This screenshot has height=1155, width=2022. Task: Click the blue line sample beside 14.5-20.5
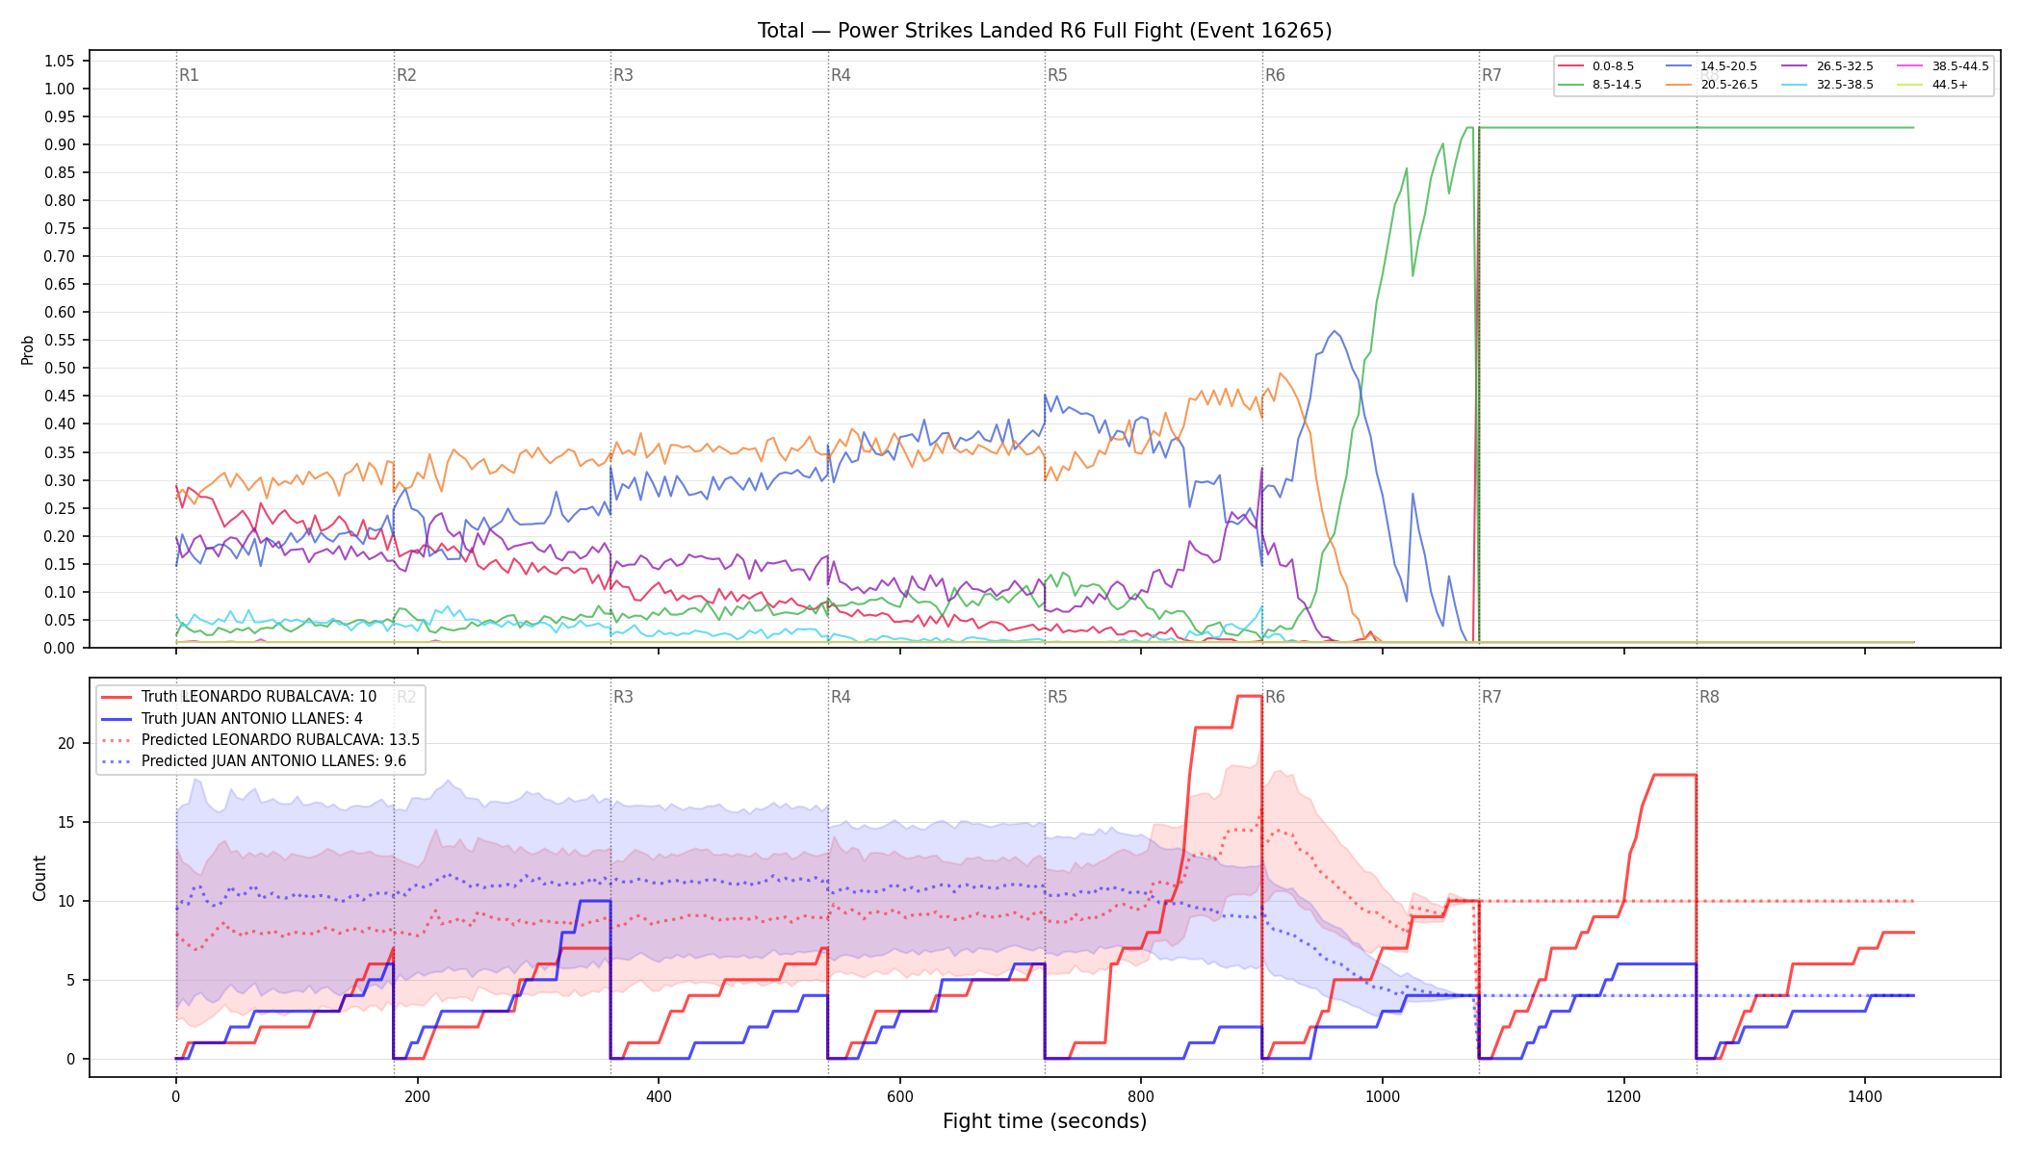coord(1679,66)
